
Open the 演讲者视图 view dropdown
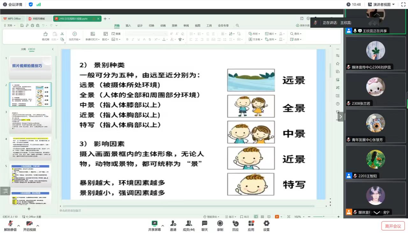pos(381,4)
